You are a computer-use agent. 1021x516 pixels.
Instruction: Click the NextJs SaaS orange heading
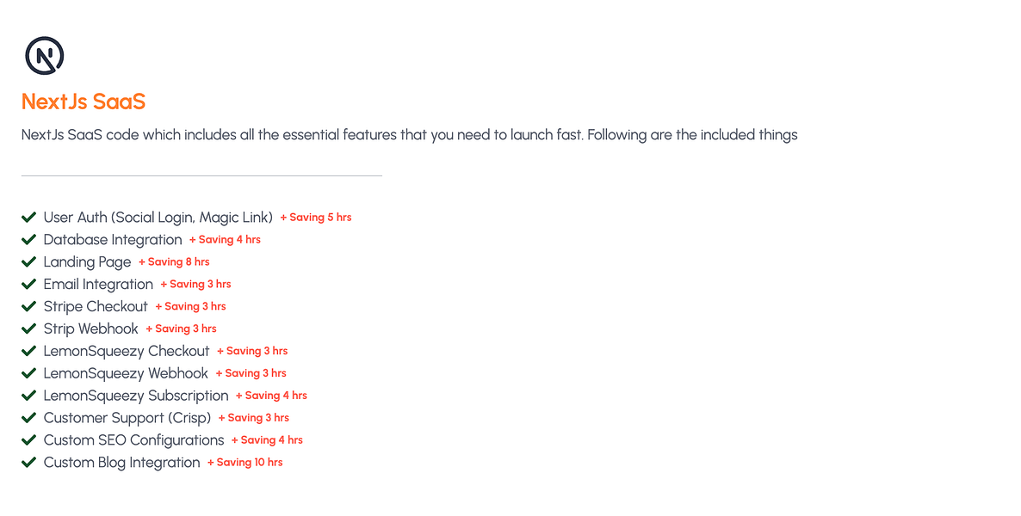click(x=84, y=101)
